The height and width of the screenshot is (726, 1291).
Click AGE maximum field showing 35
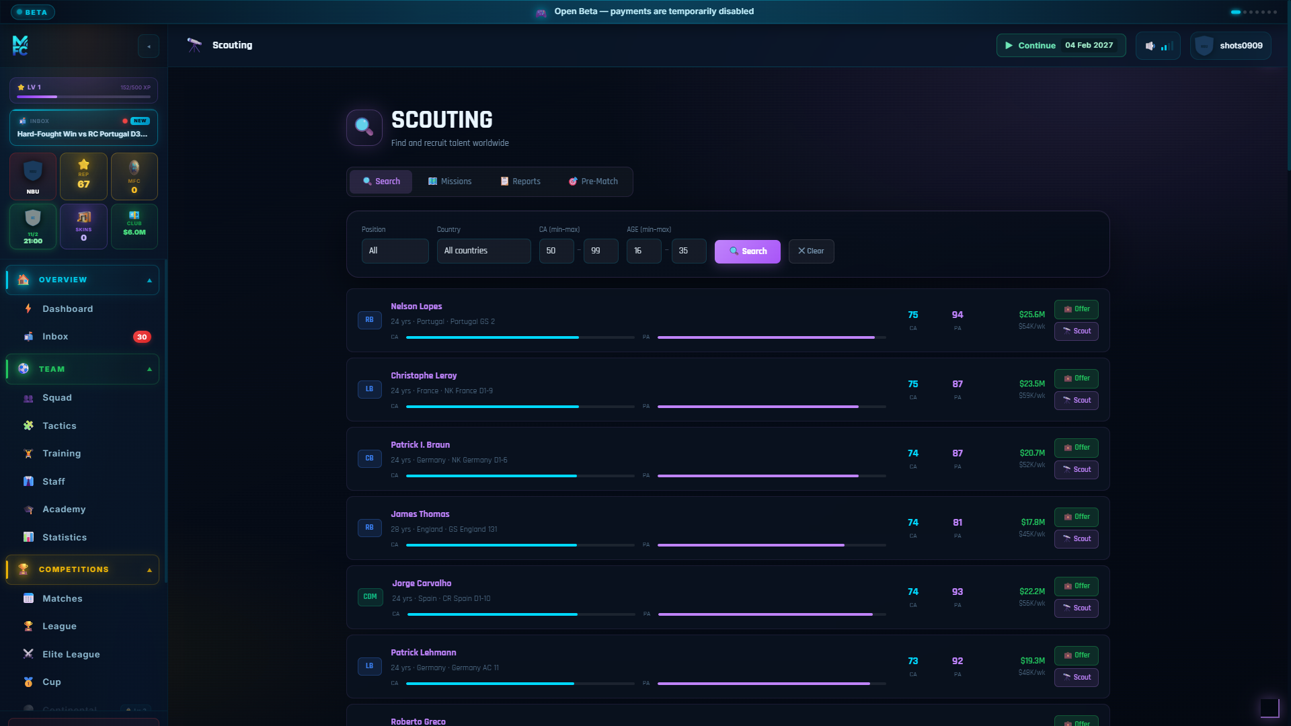tap(689, 251)
